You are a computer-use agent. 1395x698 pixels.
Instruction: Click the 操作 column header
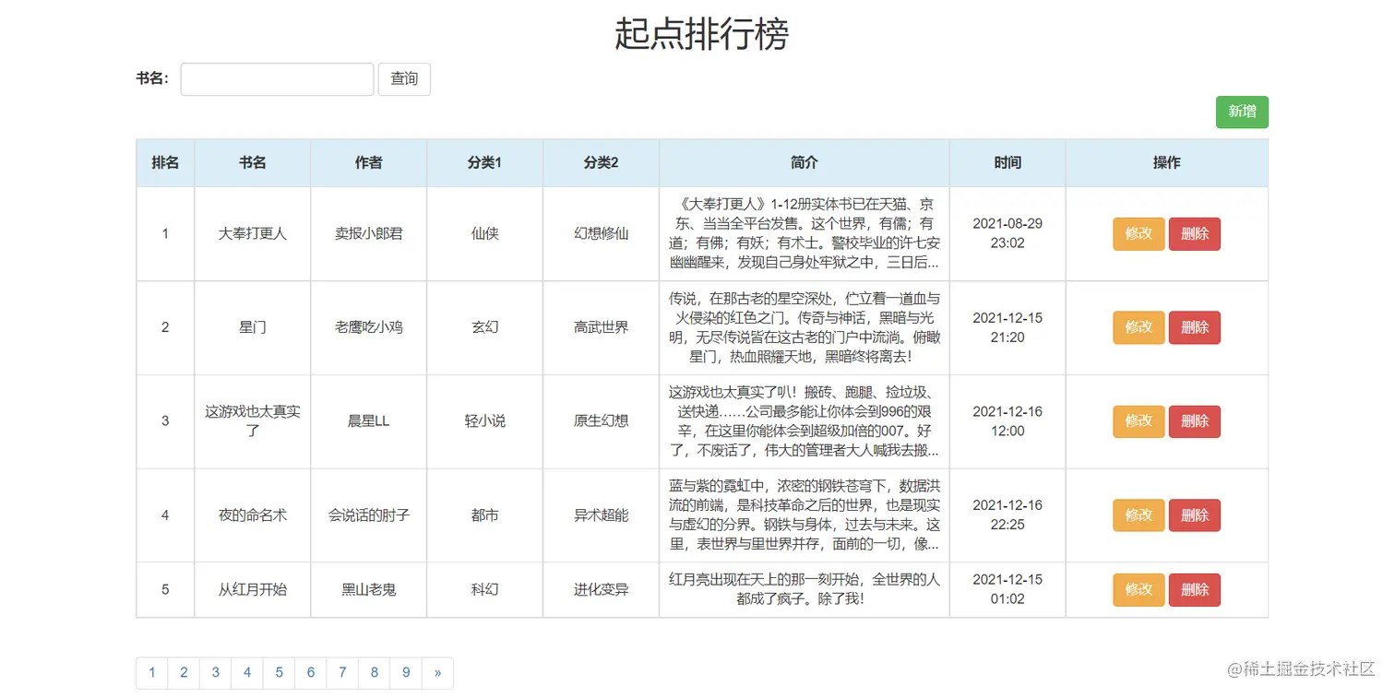tap(1167, 163)
